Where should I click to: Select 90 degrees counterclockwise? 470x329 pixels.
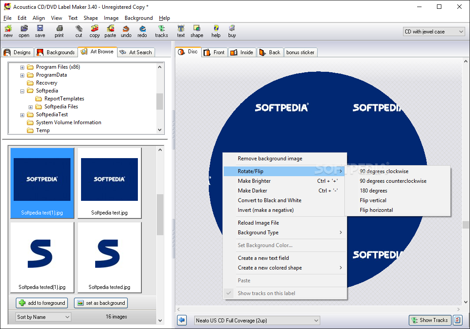click(398, 181)
